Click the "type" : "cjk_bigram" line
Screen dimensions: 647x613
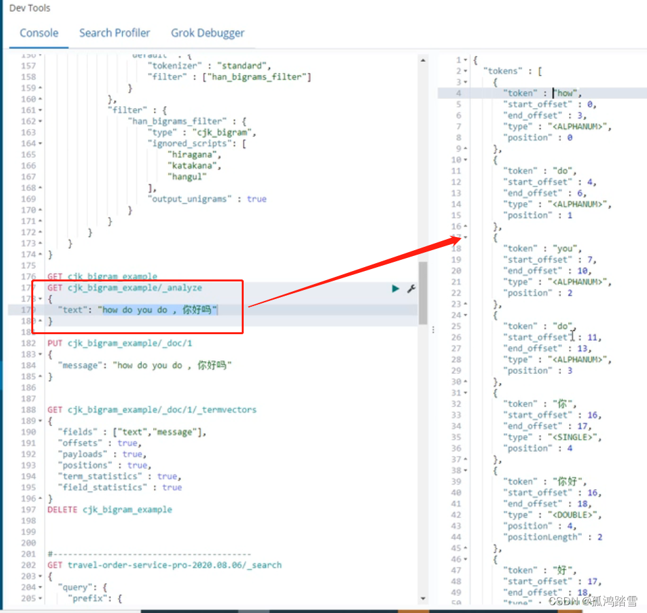point(202,132)
